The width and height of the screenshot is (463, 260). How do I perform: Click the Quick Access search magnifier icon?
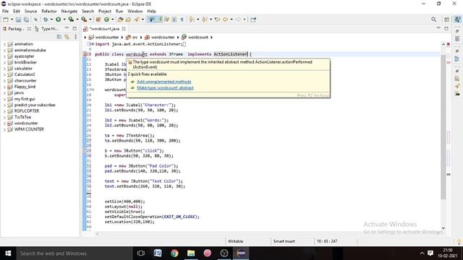click(433, 19)
